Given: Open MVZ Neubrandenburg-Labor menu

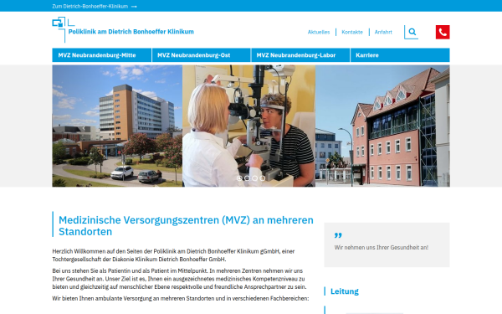Looking at the screenshot, I should pos(300,55).
